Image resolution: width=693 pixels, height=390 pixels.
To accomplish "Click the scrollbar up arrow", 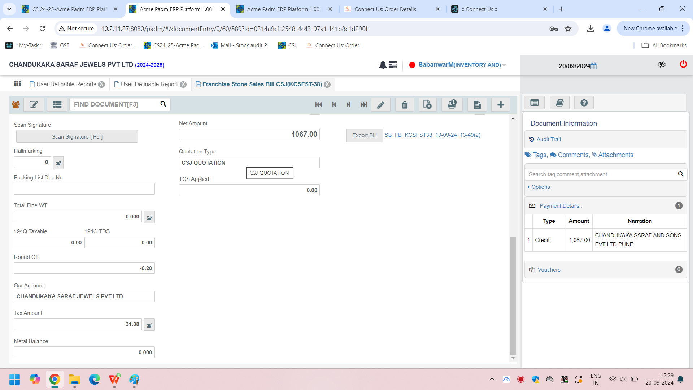I will pyautogui.click(x=513, y=118).
